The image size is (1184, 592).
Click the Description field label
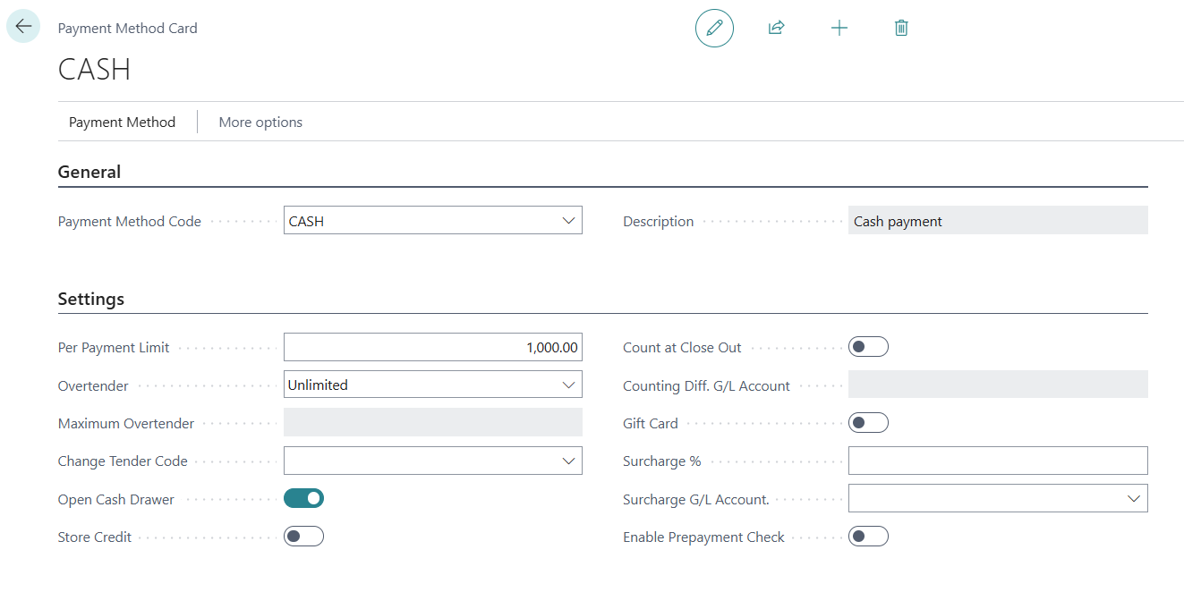(658, 221)
